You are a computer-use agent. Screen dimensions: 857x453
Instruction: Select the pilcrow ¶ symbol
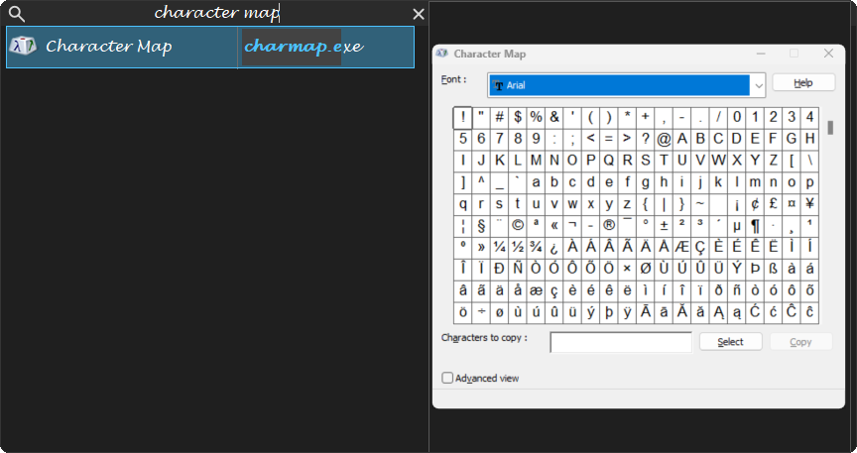pos(755,226)
